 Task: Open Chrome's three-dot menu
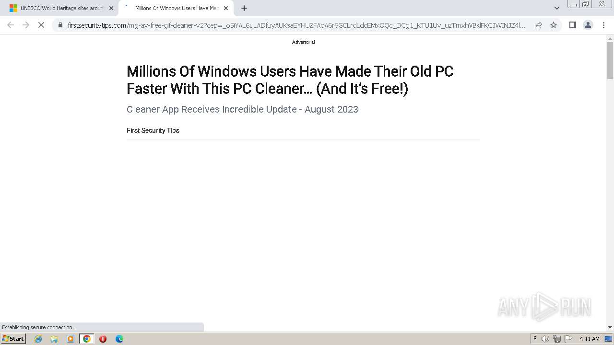[603, 25]
